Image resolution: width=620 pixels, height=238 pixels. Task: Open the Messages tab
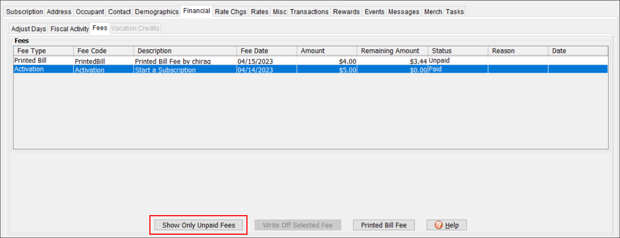tap(403, 12)
